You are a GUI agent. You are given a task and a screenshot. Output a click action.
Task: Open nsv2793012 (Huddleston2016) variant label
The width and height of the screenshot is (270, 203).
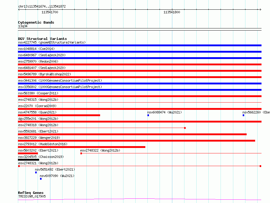point(43,144)
